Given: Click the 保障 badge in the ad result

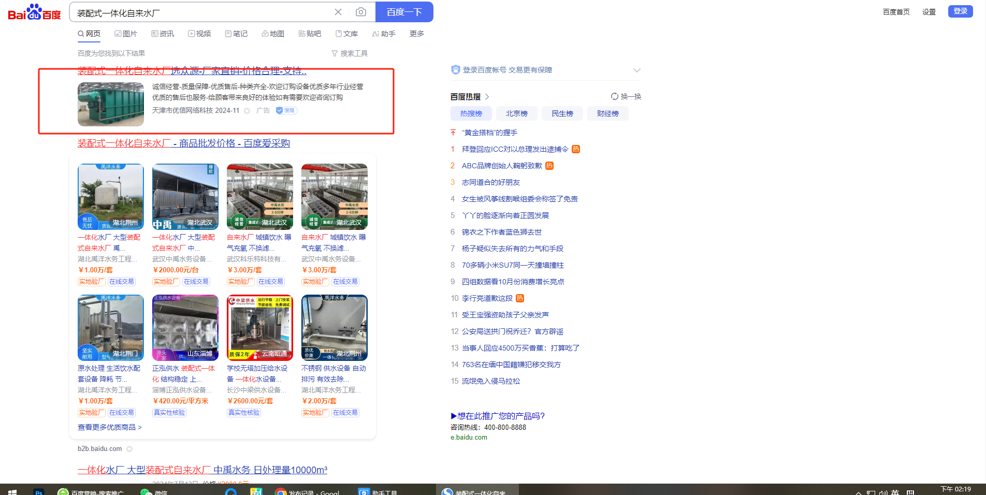Looking at the screenshot, I should pyautogui.click(x=286, y=110).
